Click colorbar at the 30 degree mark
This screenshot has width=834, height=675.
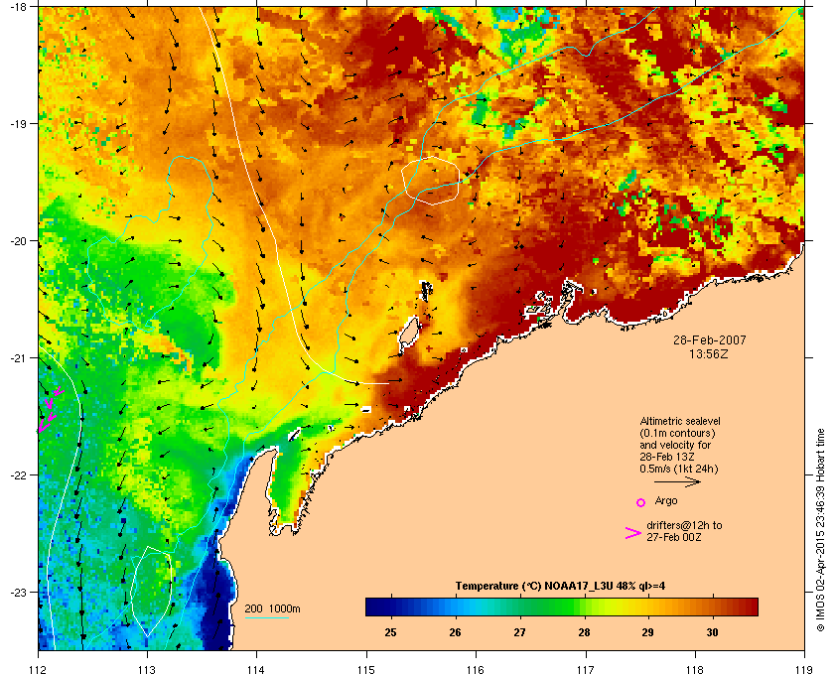pyautogui.click(x=713, y=607)
